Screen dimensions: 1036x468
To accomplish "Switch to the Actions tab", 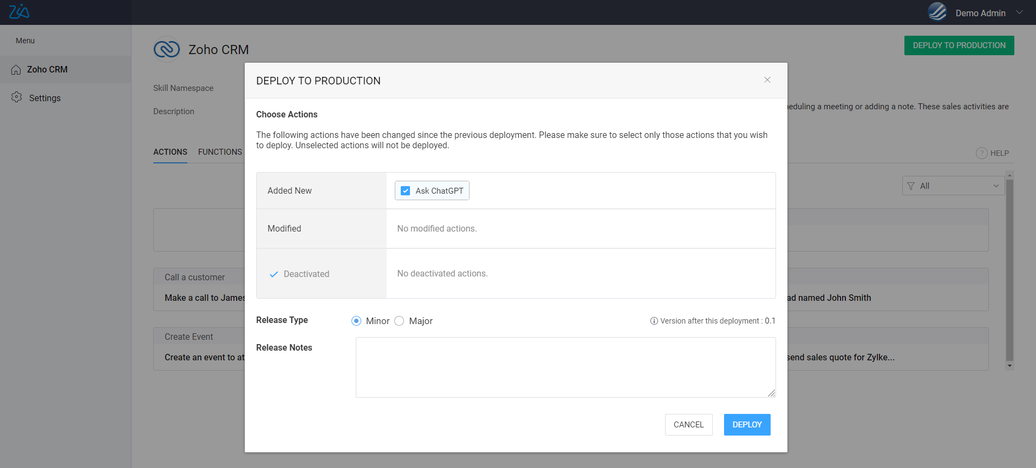I will (170, 152).
